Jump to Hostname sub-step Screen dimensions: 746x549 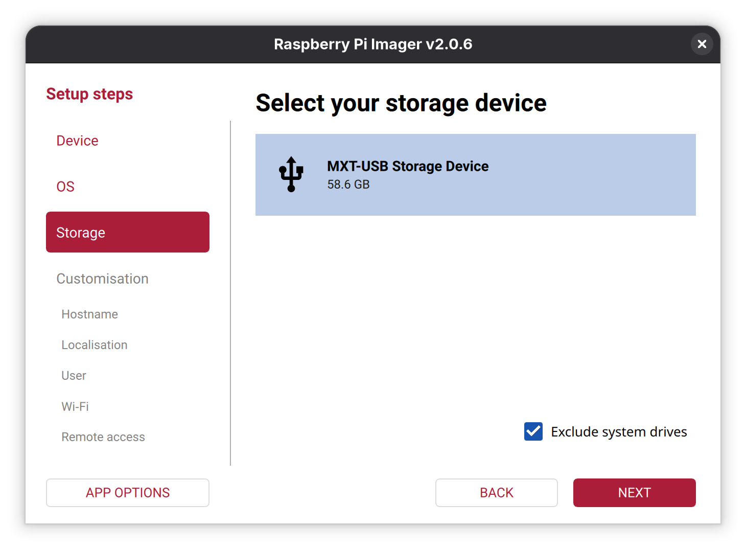click(x=90, y=314)
